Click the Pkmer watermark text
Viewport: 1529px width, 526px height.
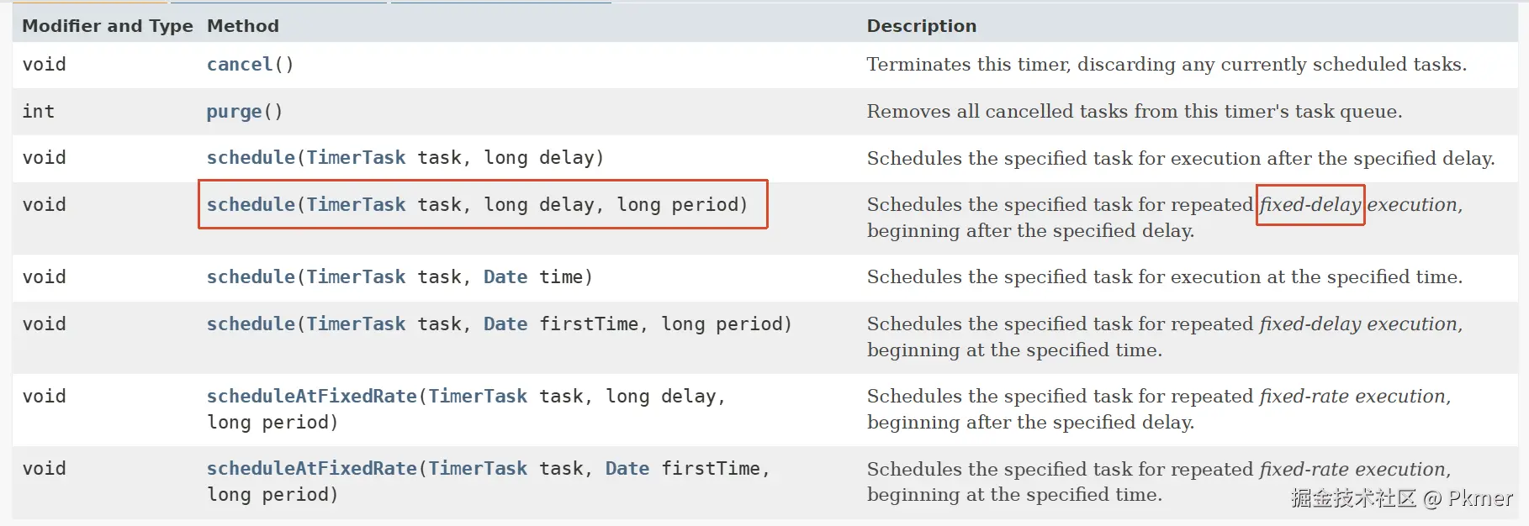(x=1479, y=499)
